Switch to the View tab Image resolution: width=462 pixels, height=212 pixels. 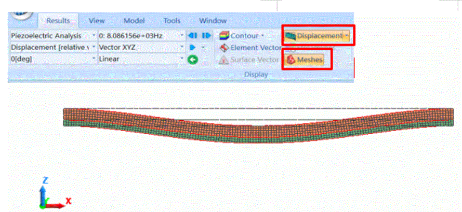(97, 21)
